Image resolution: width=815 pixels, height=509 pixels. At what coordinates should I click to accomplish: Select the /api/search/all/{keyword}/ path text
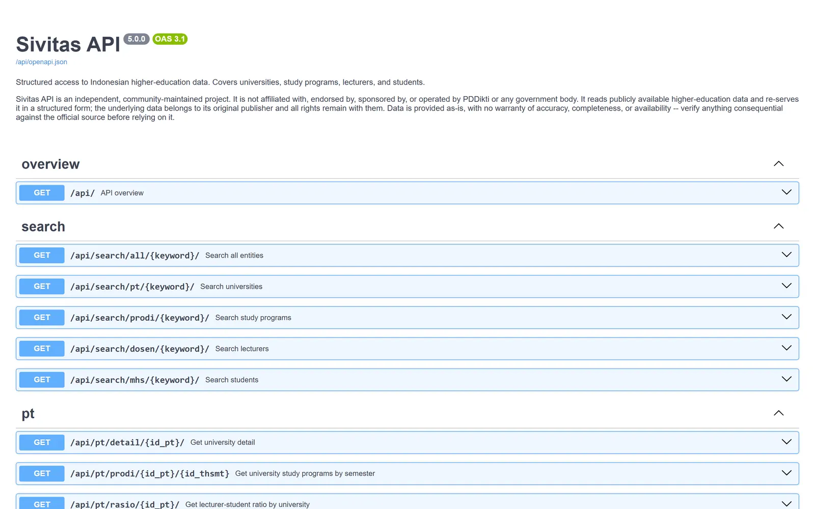coord(134,256)
